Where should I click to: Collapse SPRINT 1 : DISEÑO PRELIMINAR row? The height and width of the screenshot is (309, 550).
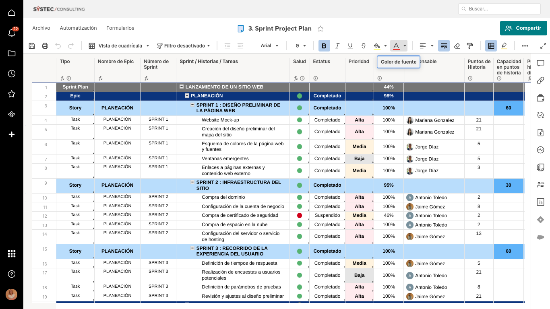click(192, 105)
